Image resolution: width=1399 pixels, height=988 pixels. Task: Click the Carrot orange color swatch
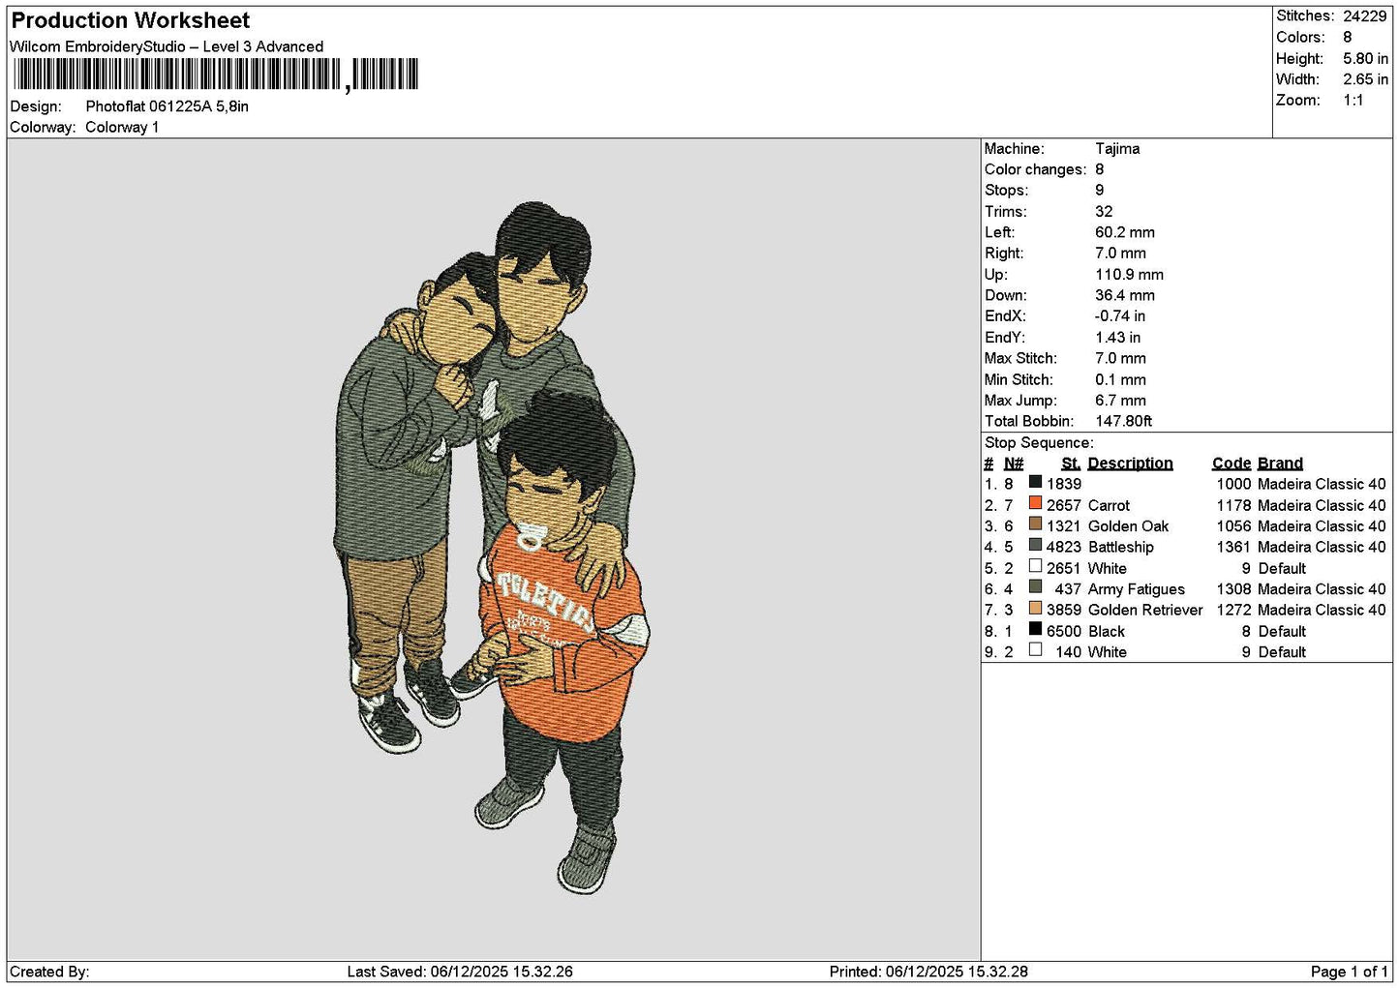1035,503
